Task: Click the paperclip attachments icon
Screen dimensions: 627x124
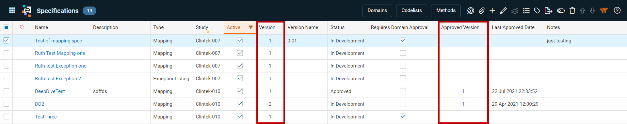Action: 482,11
